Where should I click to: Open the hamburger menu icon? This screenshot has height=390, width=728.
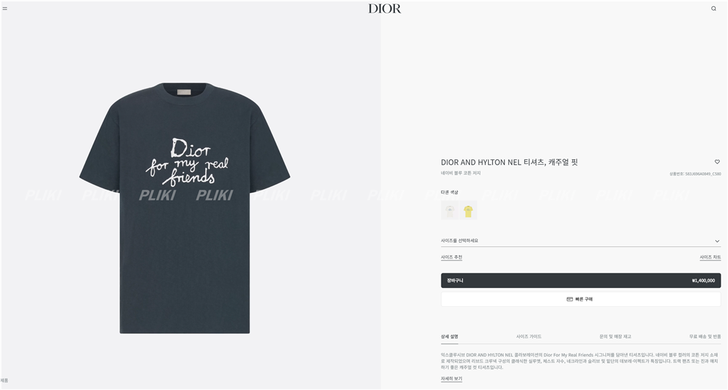[x=5, y=8]
